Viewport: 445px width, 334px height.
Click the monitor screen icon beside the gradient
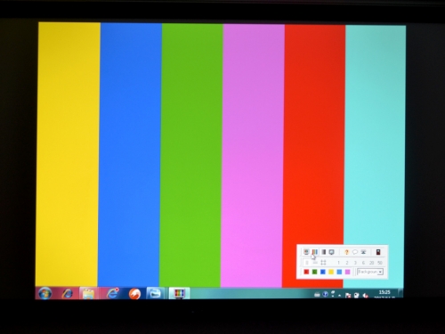(332, 252)
